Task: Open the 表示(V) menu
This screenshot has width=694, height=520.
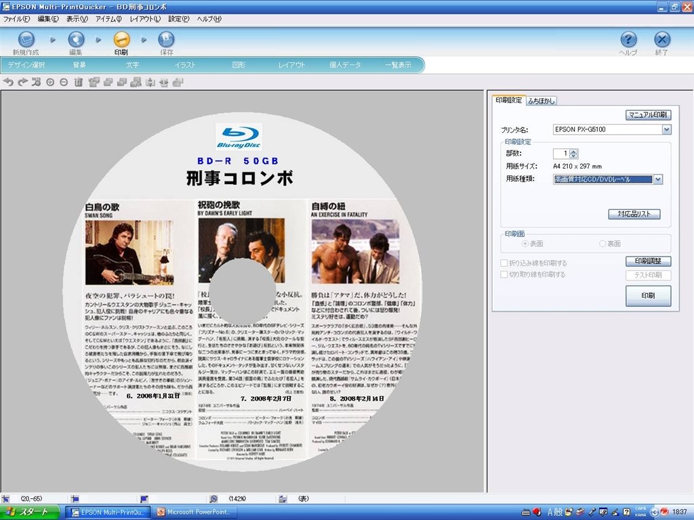Action: (77, 19)
